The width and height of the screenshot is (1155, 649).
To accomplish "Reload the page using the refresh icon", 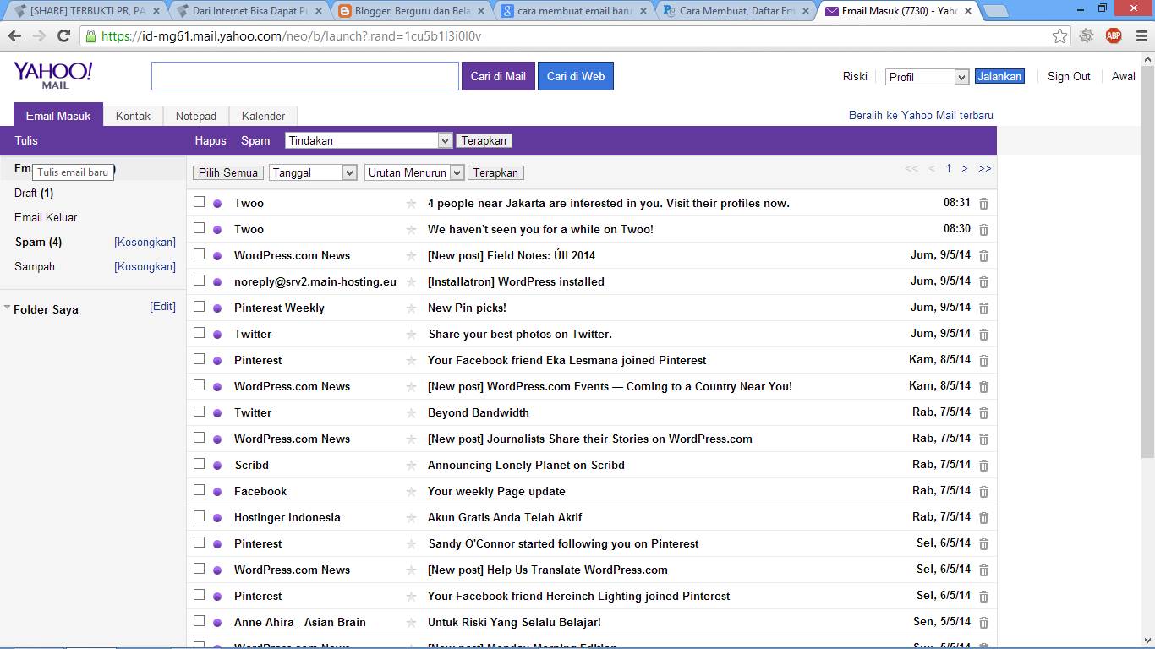I will pos(63,36).
